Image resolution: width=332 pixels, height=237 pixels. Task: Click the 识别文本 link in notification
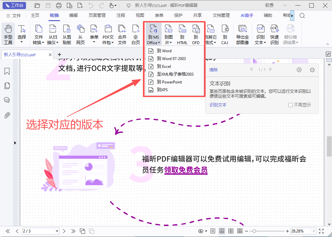click(x=218, y=105)
